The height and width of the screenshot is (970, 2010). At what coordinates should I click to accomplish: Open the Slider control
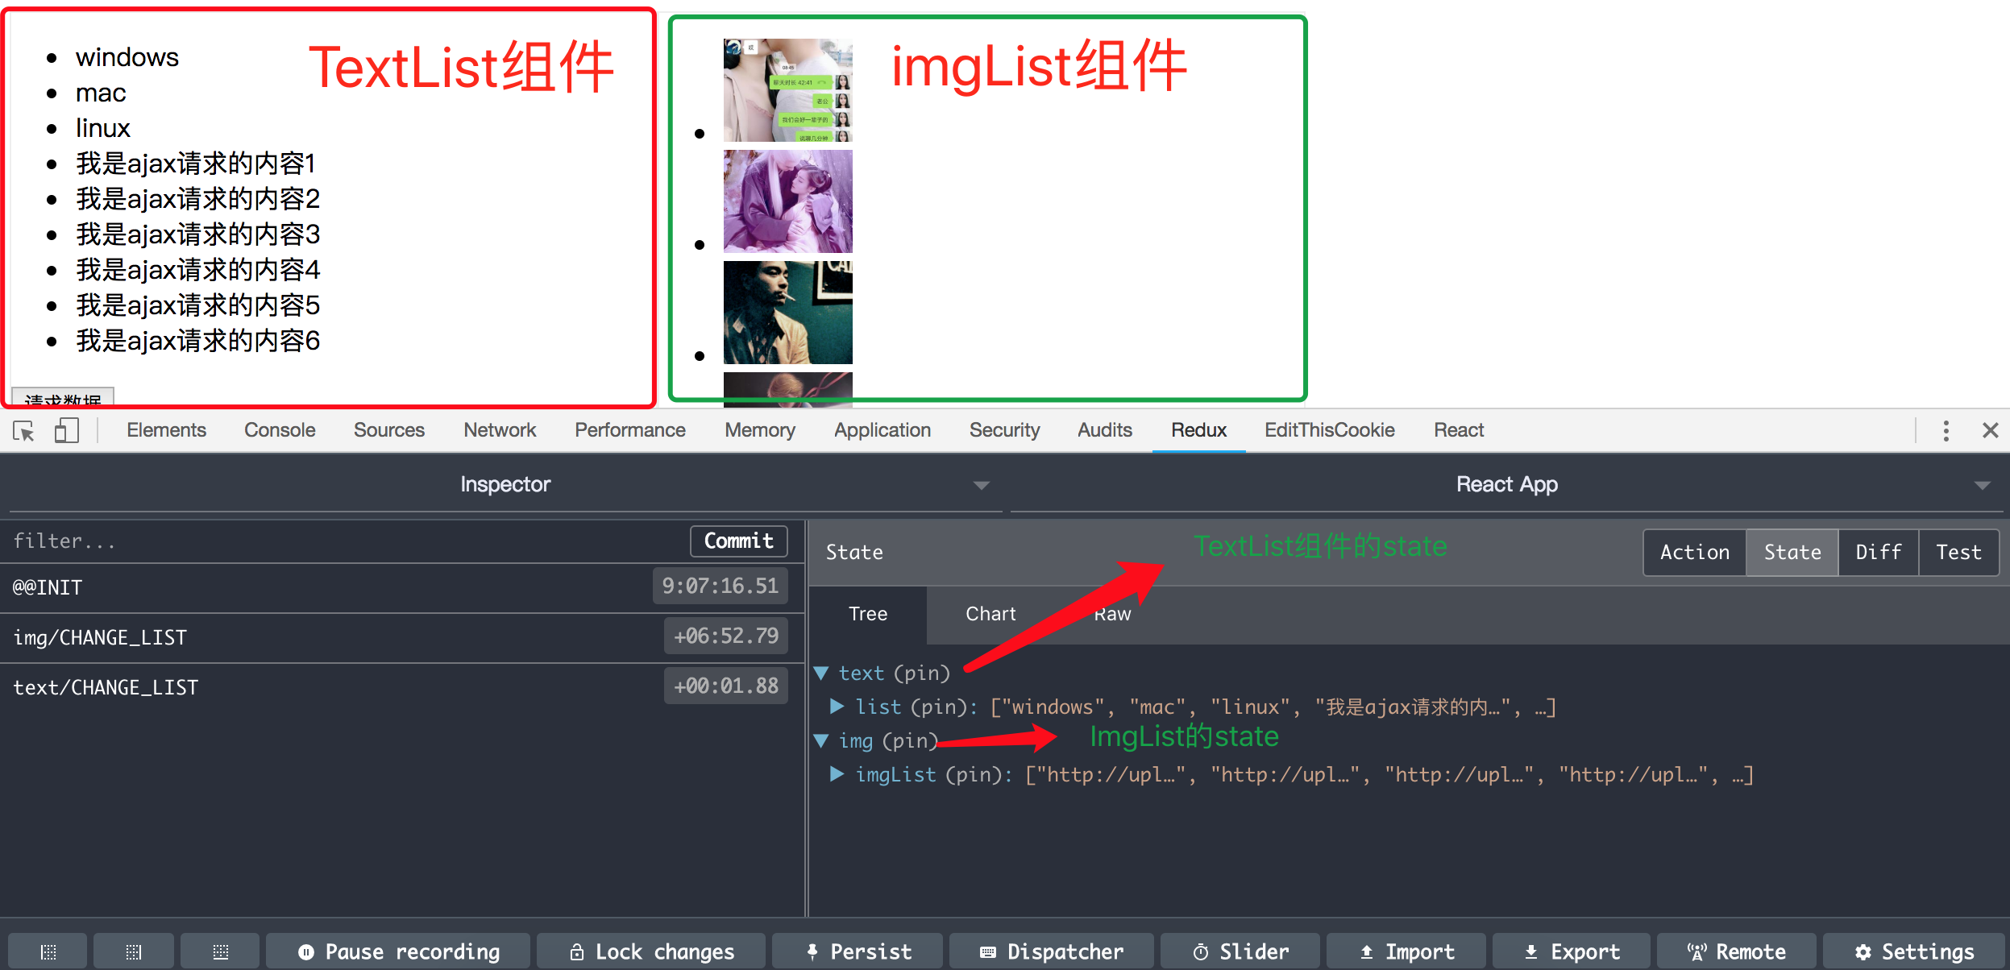[x=1240, y=952]
